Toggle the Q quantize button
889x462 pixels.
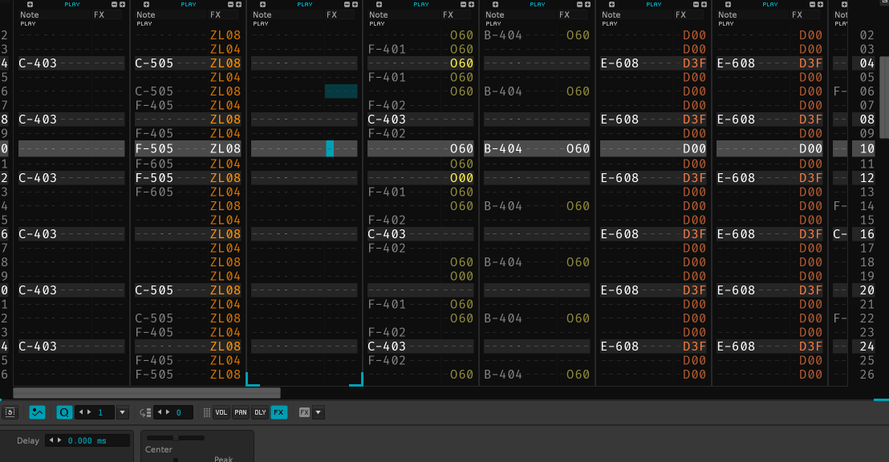pyautogui.click(x=64, y=412)
